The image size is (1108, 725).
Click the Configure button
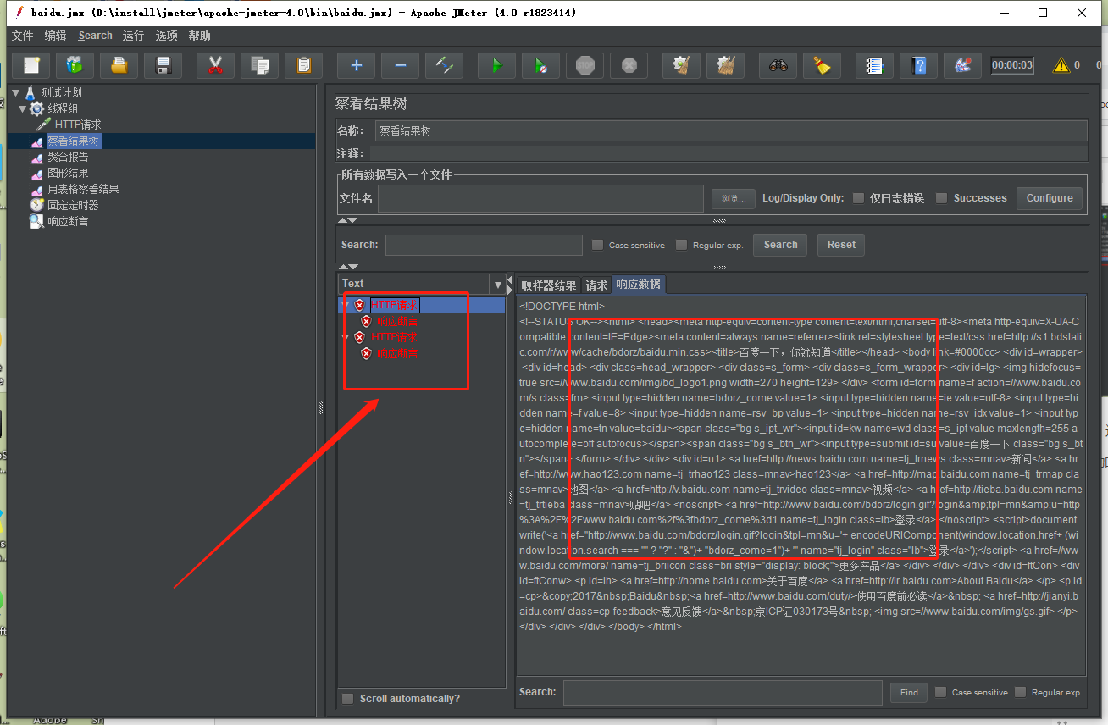1050,198
